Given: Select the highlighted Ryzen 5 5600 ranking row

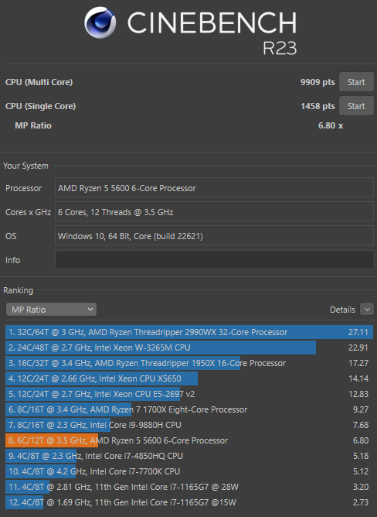Looking at the screenshot, I should 189,441.
